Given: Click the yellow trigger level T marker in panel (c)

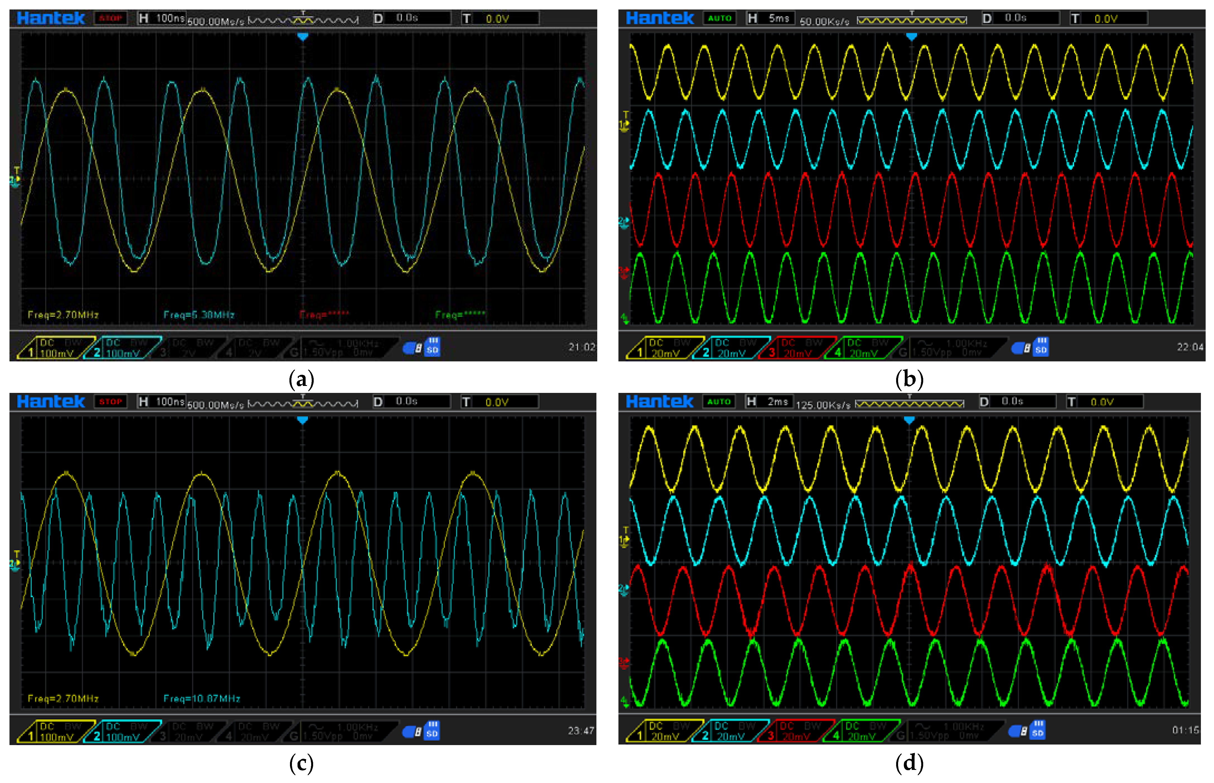Looking at the screenshot, I should pos(17,554).
